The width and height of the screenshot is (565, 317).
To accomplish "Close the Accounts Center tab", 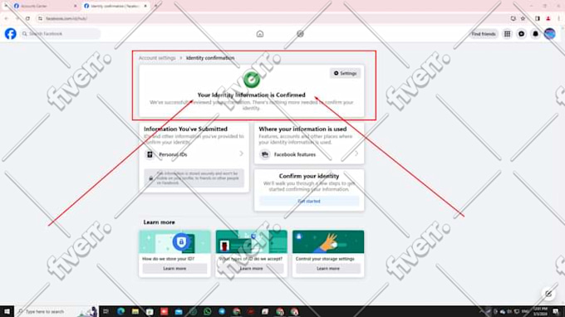I will tap(76, 6).
